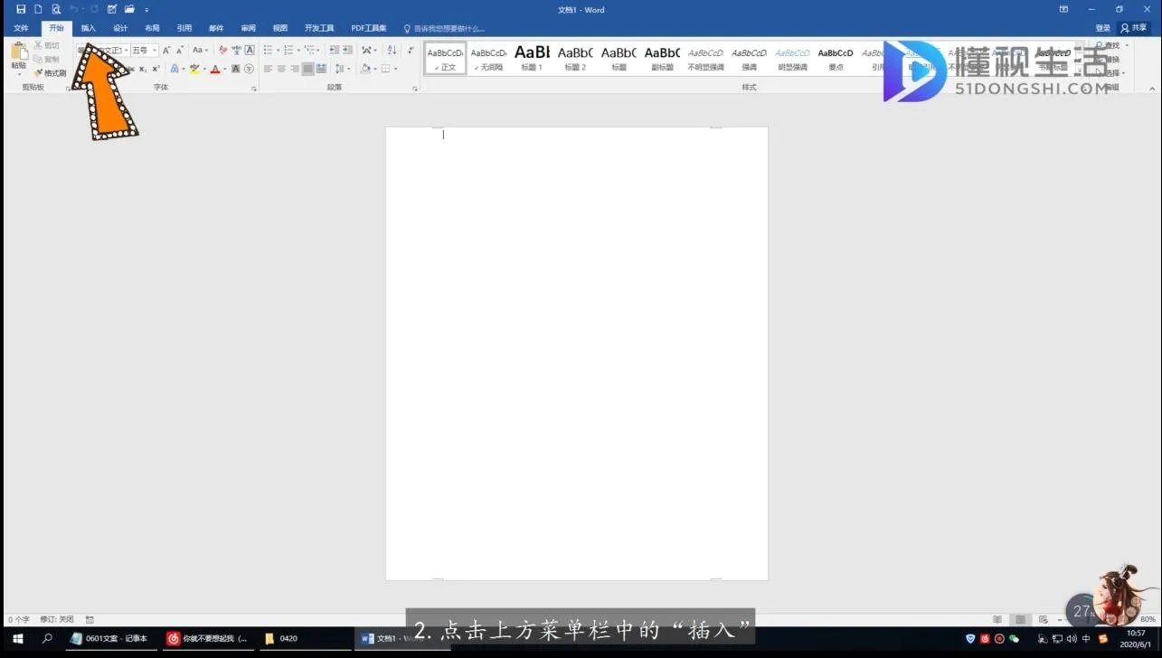
Task: Click the grow font size icon
Action: pyautogui.click(x=166, y=51)
